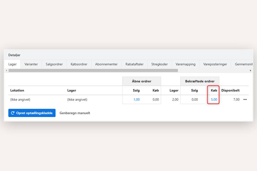Click the refresh icon in Opret optællingskladde button
257x171 pixels.
(x=13, y=113)
